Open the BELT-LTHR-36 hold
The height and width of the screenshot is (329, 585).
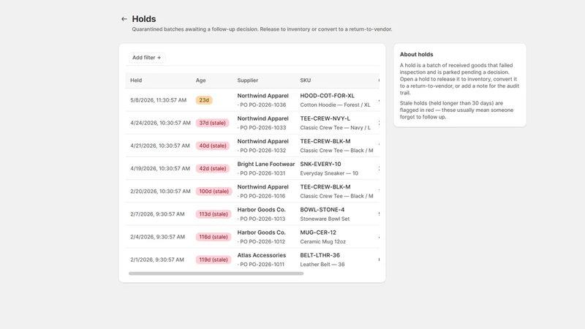252,260
